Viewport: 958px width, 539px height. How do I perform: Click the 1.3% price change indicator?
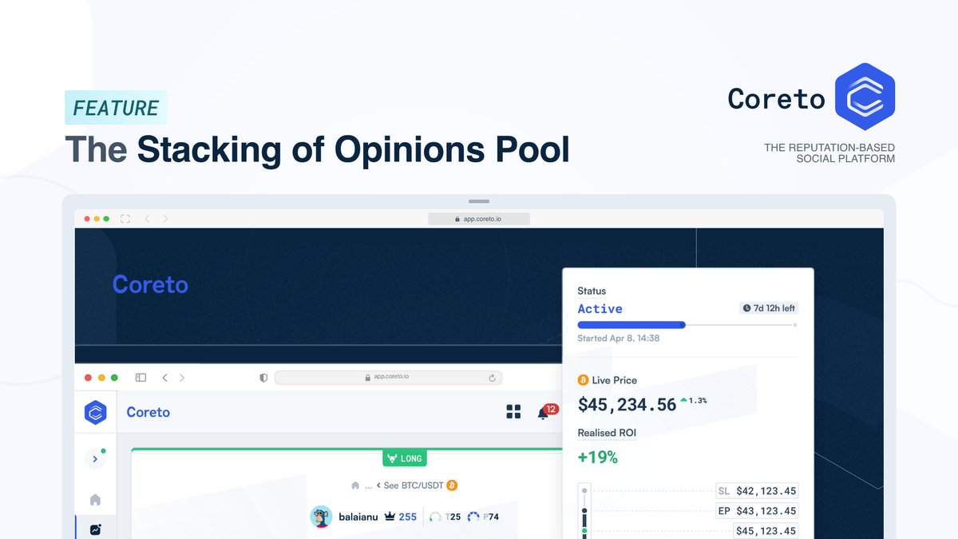click(693, 400)
